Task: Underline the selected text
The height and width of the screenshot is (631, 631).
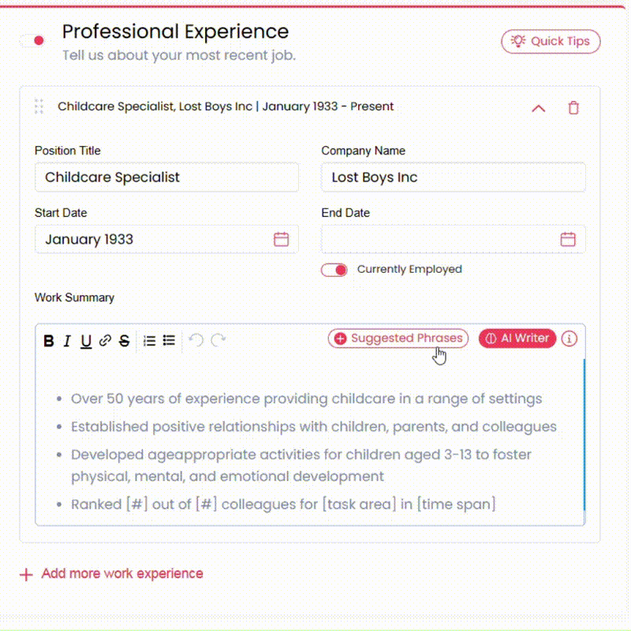Action: [x=86, y=342]
